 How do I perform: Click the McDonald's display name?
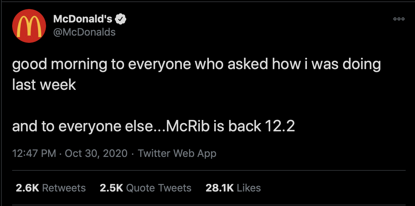pyautogui.click(x=82, y=19)
